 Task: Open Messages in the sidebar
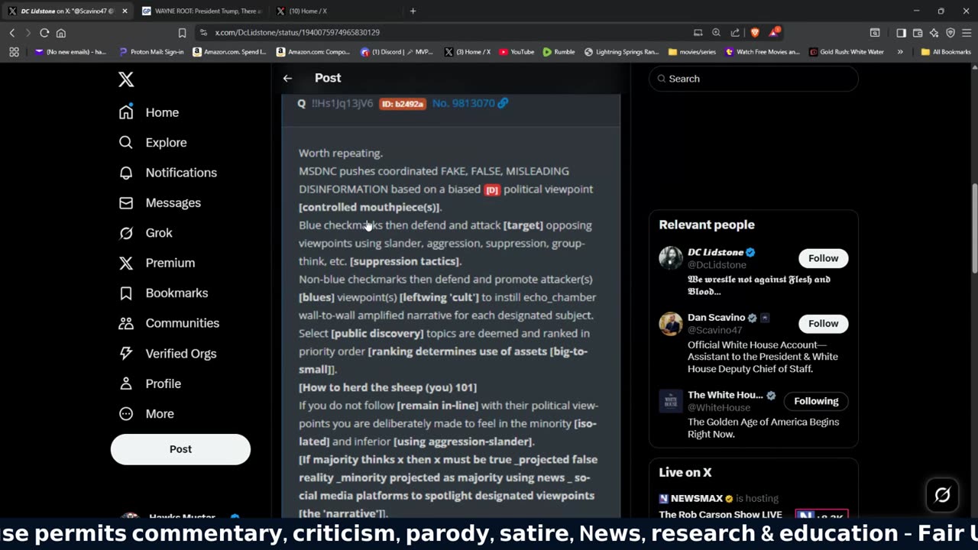coord(160,202)
